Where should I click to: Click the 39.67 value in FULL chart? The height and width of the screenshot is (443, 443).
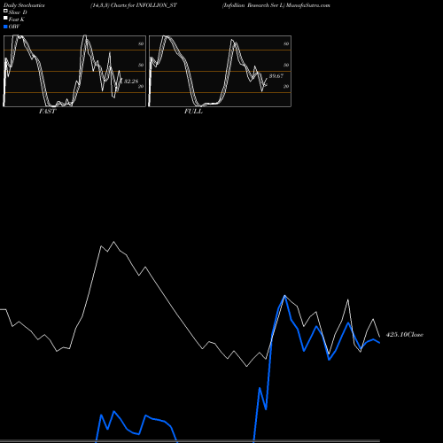pos(276,76)
